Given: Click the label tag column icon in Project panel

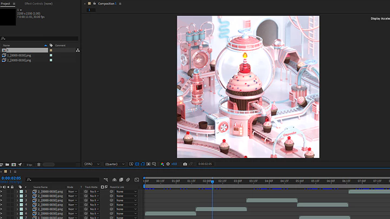Looking at the screenshot, I should click(51, 45).
